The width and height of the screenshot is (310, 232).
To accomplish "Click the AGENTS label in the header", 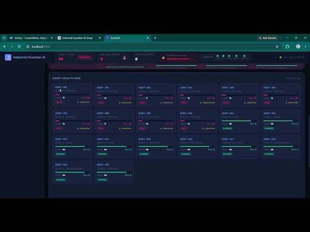I will (208, 57).
